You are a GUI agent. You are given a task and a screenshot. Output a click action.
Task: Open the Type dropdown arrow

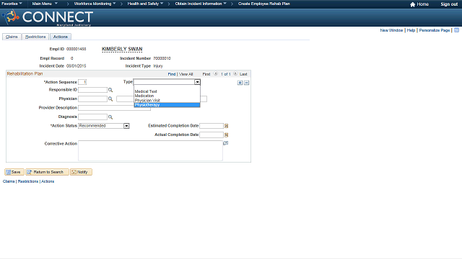pyautogui.click(x=197, y=82)
